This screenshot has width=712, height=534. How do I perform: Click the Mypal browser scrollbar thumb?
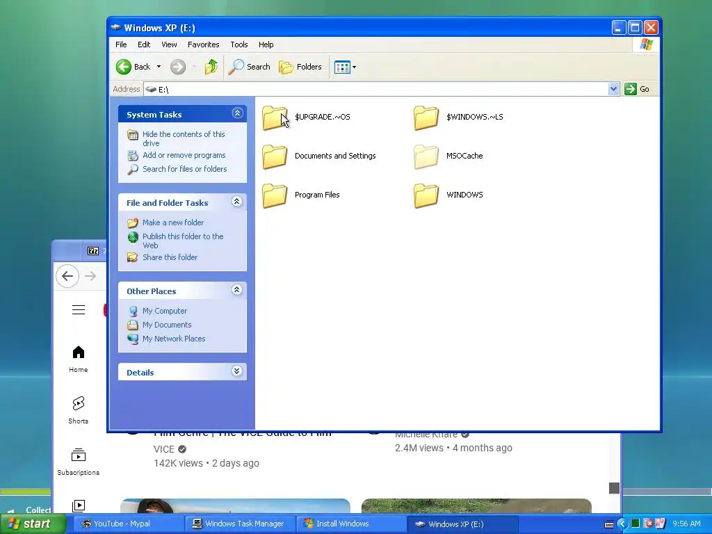tap(614, 487)
